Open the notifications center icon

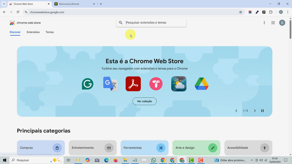(286, 160)
